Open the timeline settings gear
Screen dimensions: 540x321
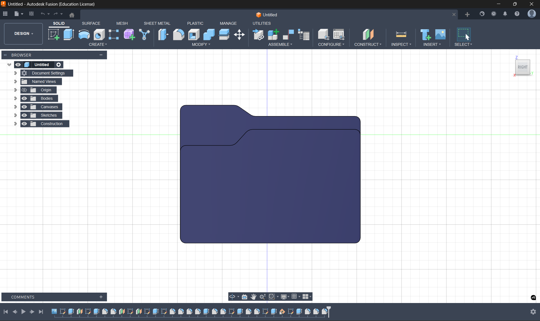tap(533, 312)
